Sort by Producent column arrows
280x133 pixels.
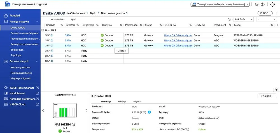(x=230, y=25)
